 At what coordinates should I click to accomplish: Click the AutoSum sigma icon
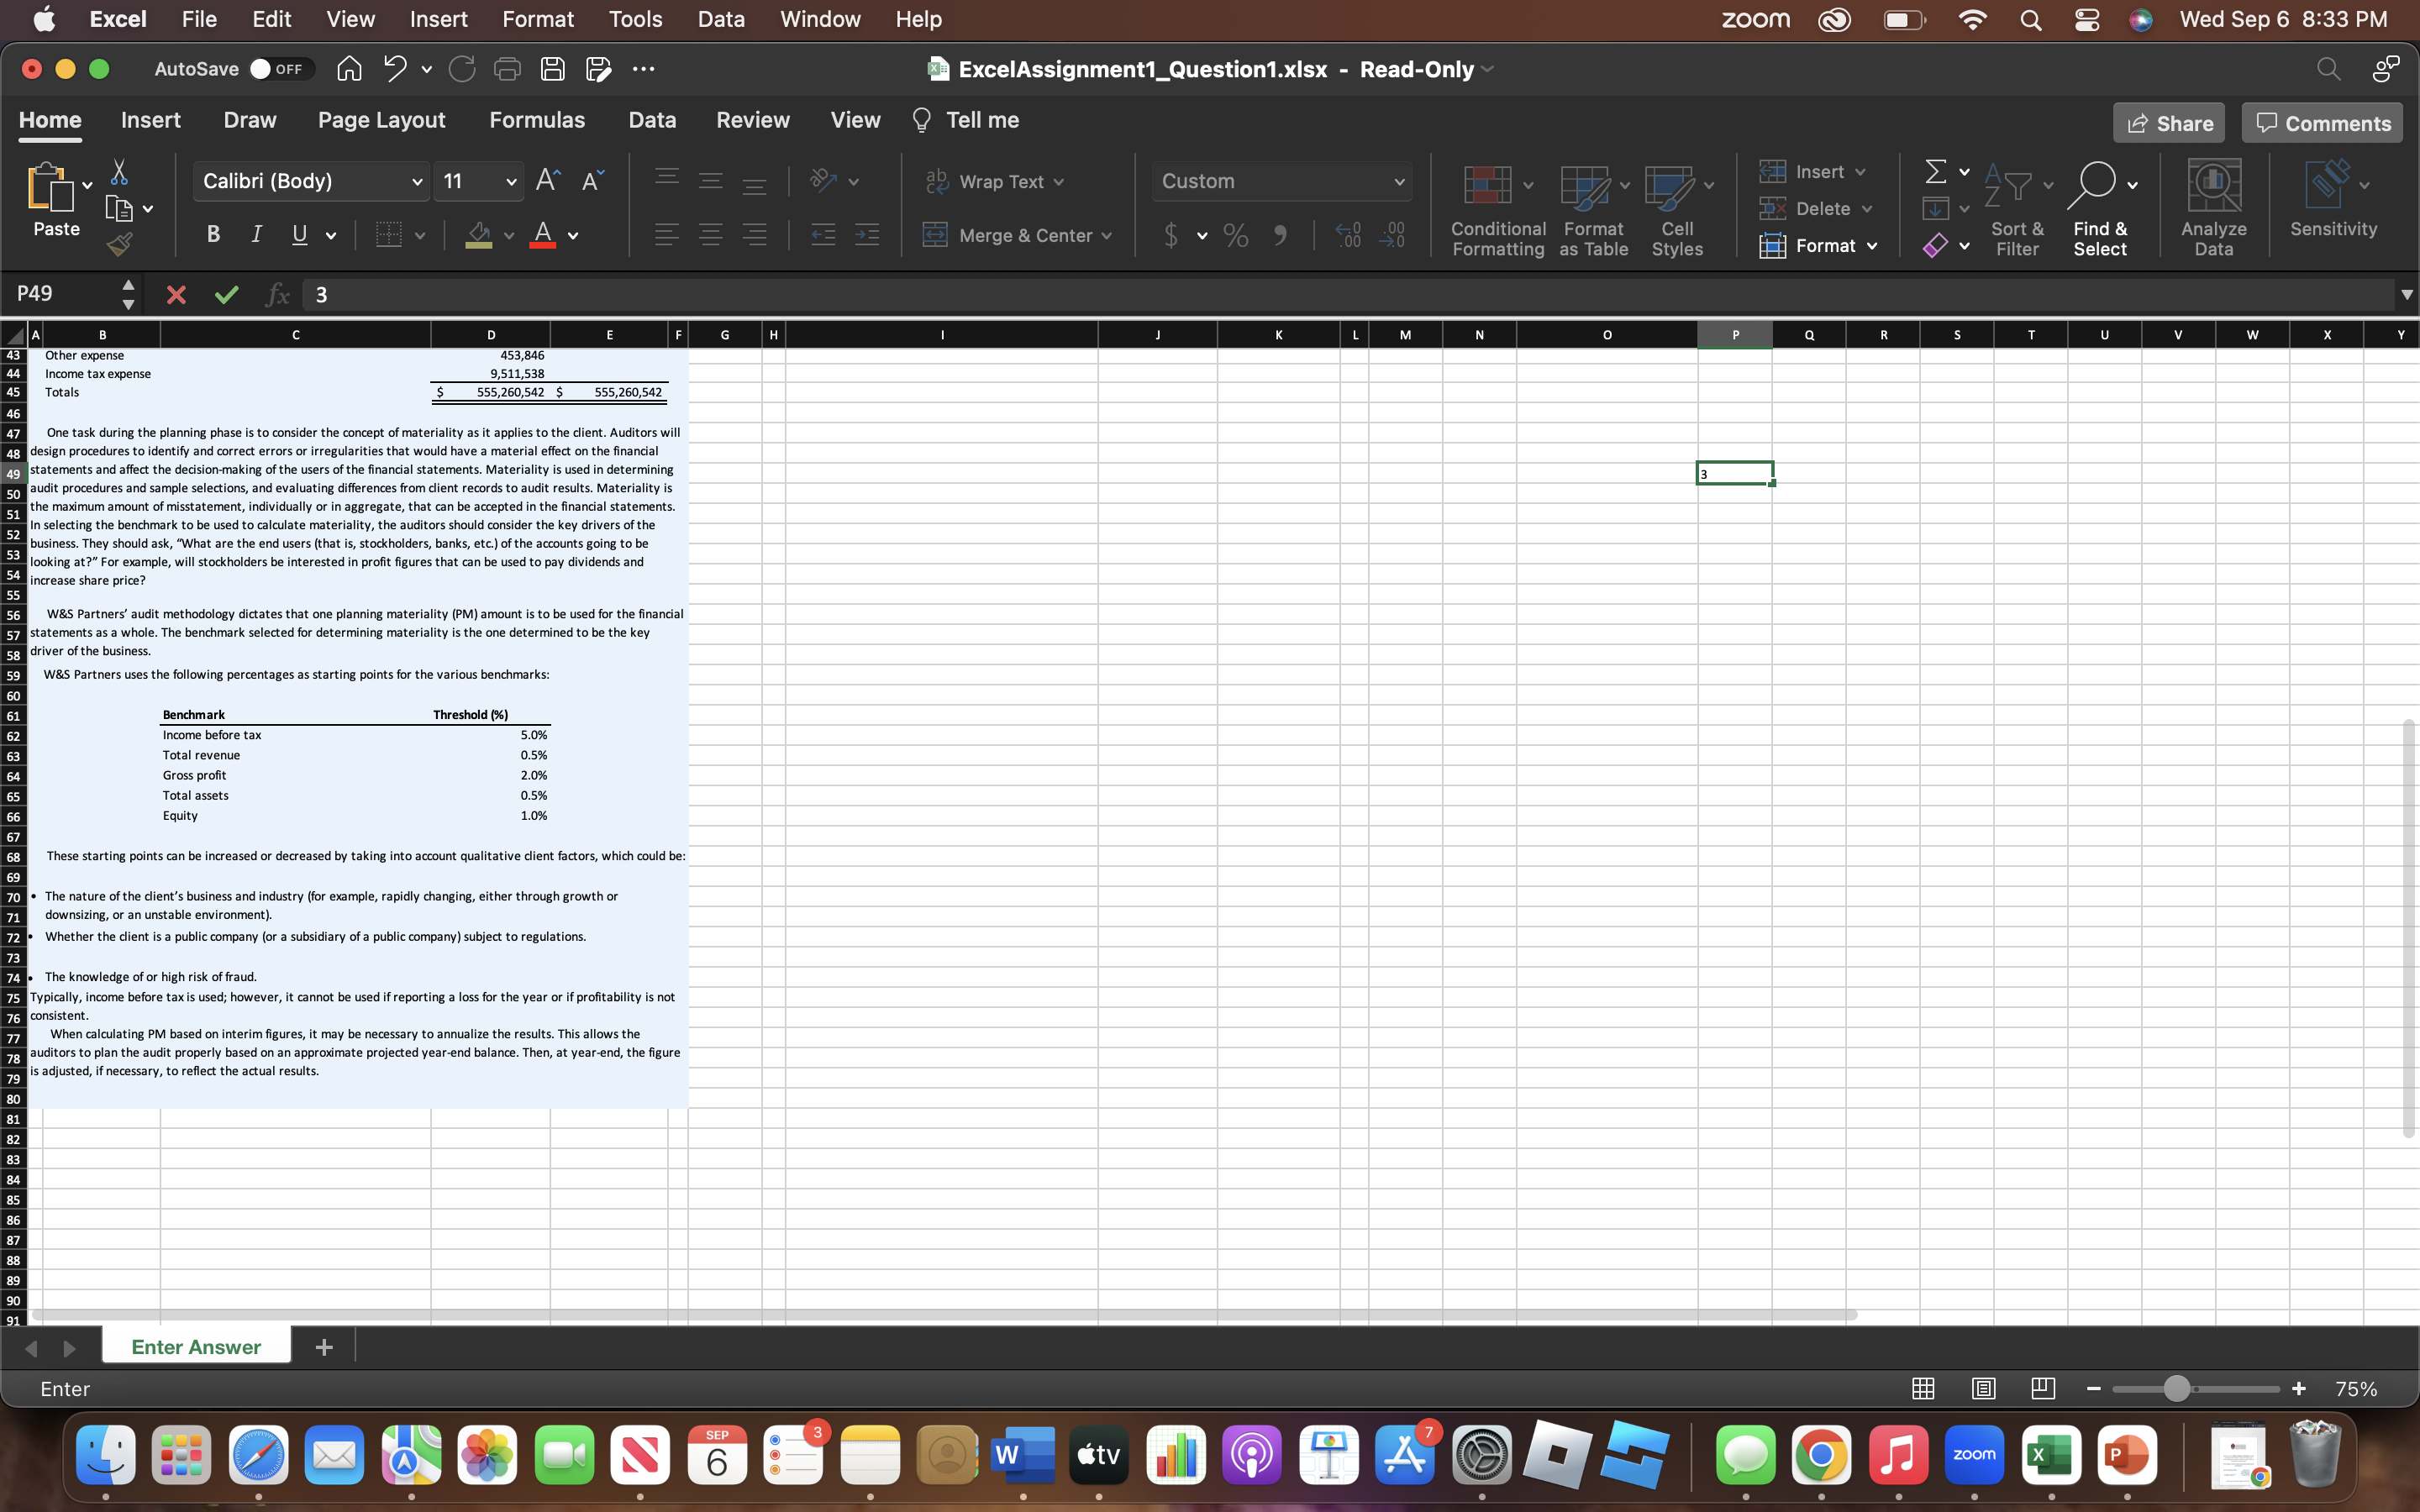point(1935,172)
